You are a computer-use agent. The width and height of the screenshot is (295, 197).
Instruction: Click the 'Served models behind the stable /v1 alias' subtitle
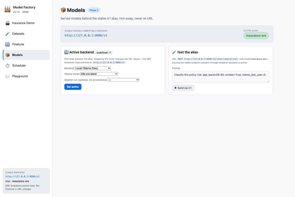pos(107,19)
